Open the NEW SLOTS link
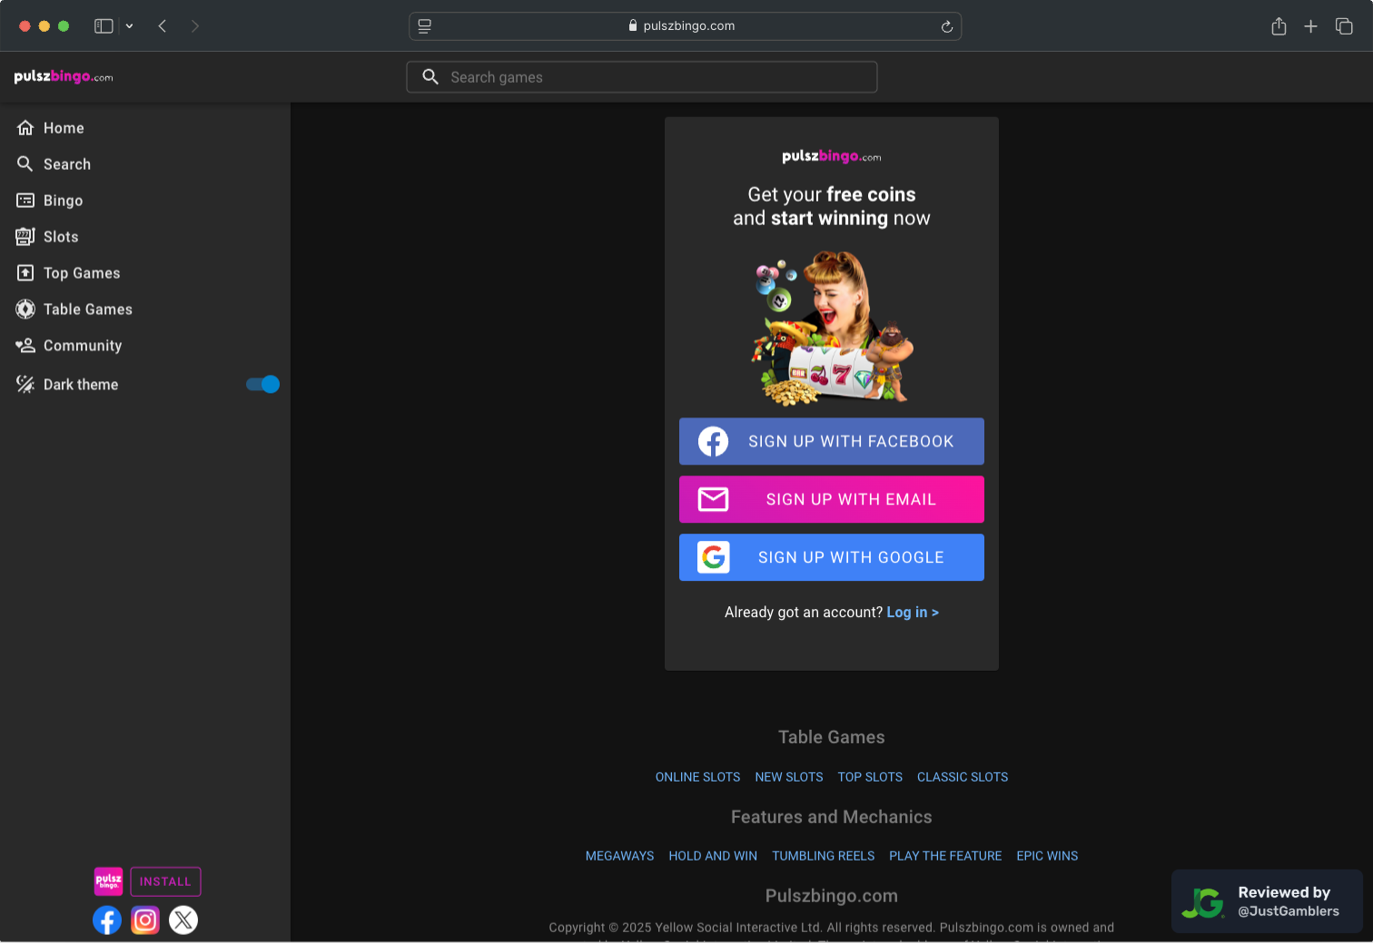This screenshot has height=943, width=1373. tap(789, 777)
